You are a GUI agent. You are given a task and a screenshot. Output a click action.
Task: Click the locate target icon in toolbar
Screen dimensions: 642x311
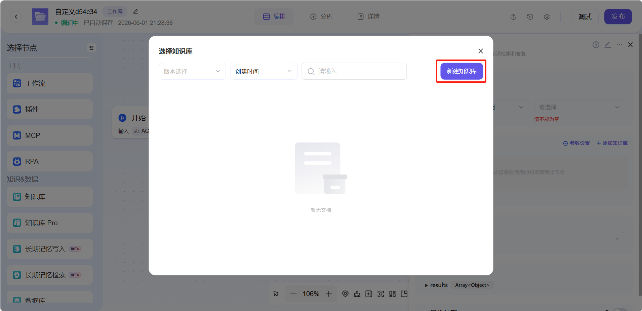point(345,294)
